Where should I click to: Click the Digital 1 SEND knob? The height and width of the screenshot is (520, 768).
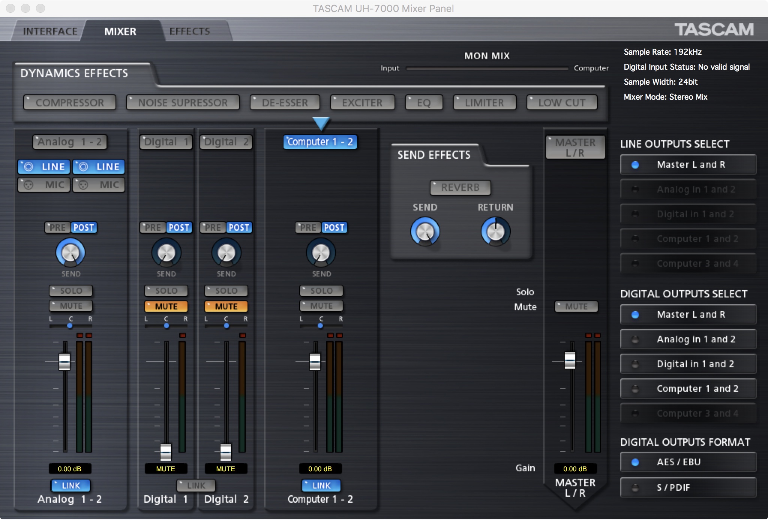(x=166, y=253)
